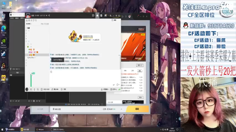Show hidden system tray icons
This screenshot has height=132, width=236.
(x=161, y=130)
